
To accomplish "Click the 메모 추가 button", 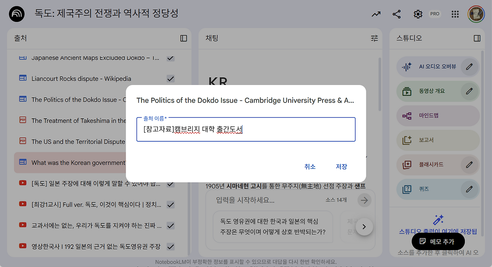I will click(x=438, y=242).
